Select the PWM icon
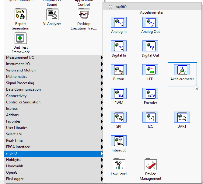203x184 pixels. (119, 93)
